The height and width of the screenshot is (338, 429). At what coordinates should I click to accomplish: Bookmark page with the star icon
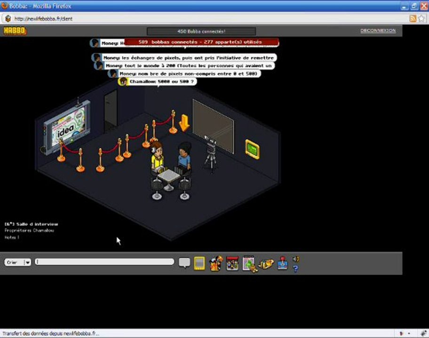click(x=421, y=19)
